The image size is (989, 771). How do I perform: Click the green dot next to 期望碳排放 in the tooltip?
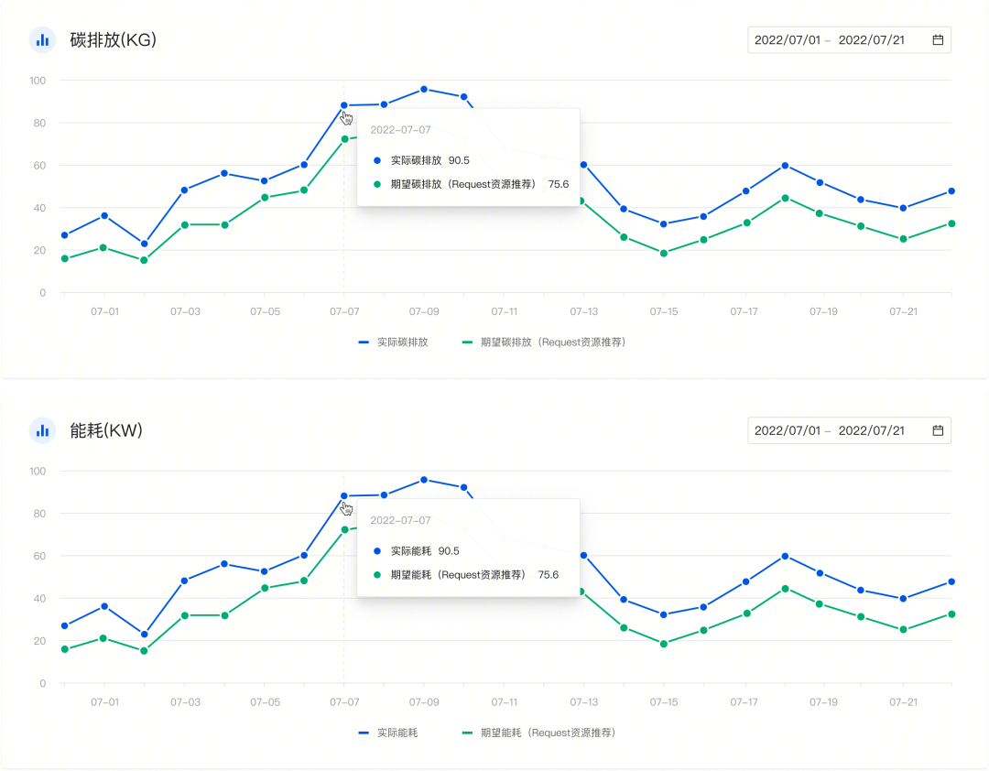click(376, 184)
